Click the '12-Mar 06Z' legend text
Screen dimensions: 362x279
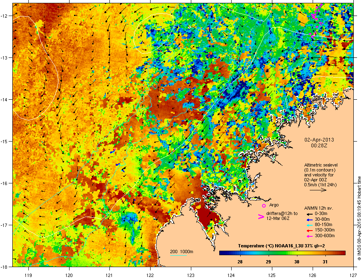coord(278,218)
